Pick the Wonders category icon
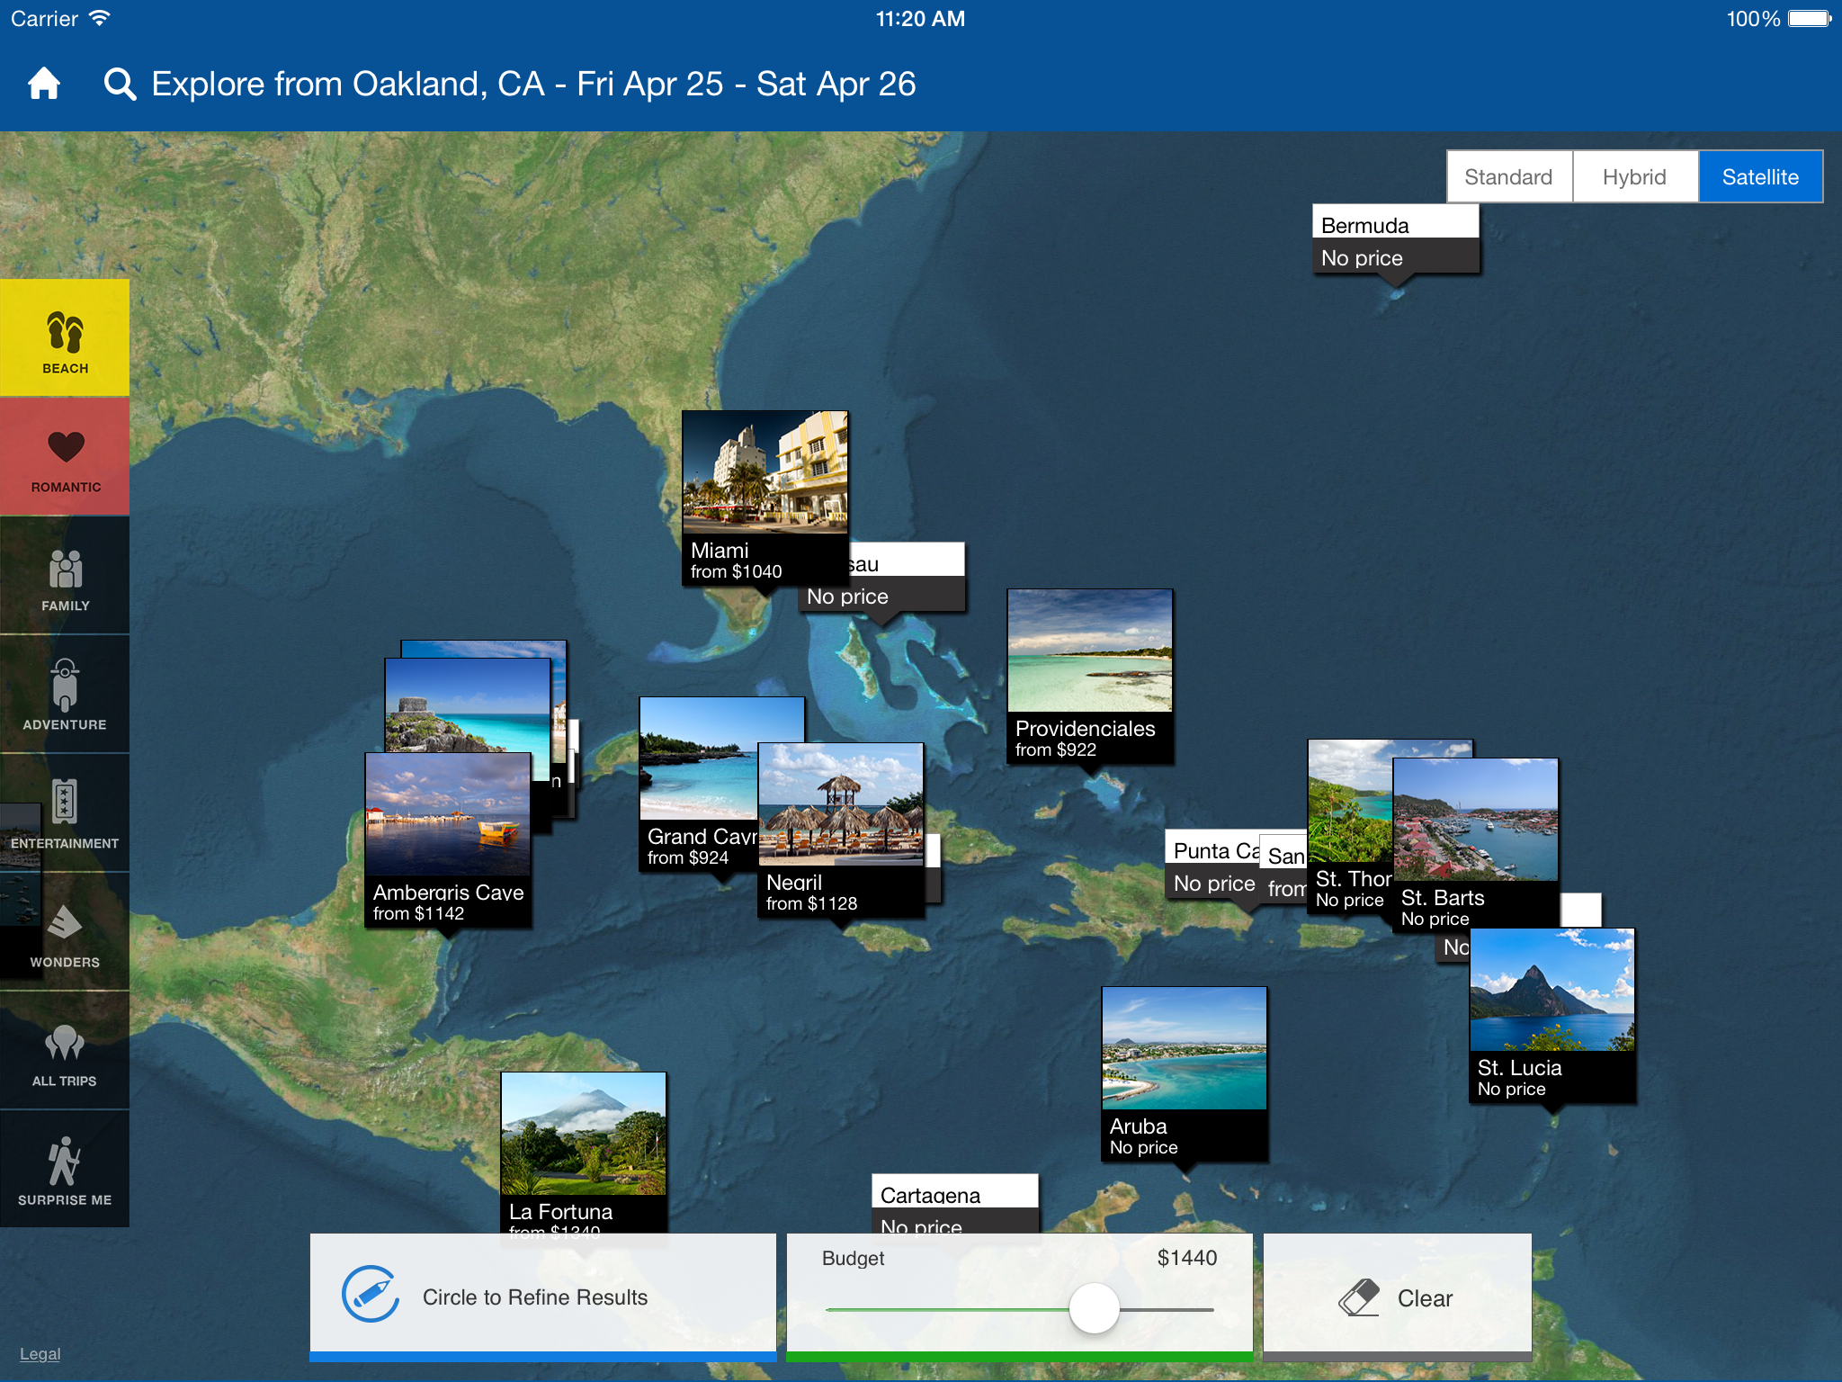The width and height of the screenshot is (1842, 1382). point(65,932)
